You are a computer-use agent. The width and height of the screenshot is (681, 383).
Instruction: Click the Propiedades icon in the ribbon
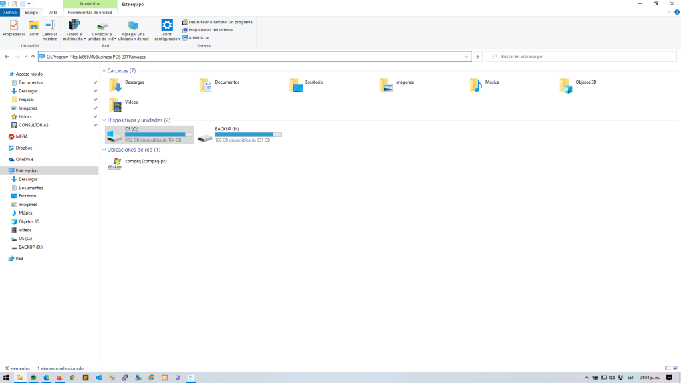click(x=13, y=27)
